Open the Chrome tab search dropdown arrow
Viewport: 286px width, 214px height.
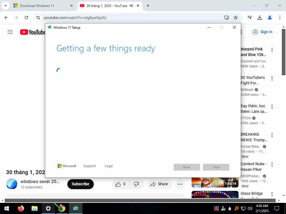click(x=6, y=6)
